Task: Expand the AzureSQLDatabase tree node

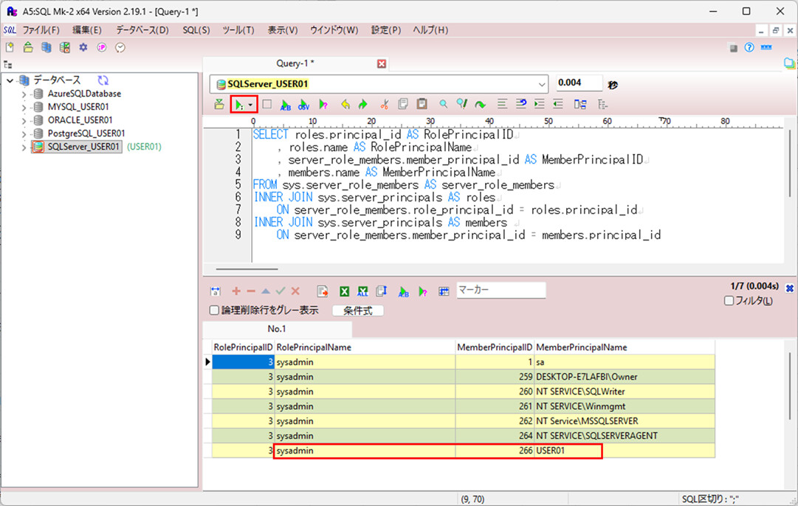Action: point(24,94)
